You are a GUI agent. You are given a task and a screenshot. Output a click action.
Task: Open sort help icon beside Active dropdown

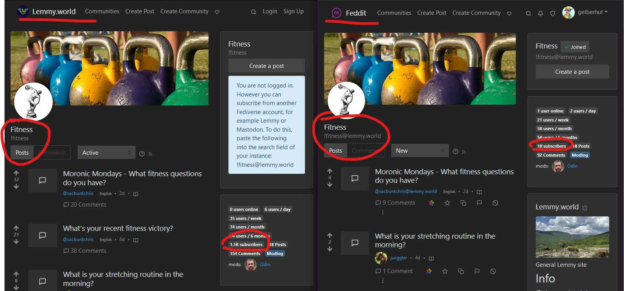142,154
